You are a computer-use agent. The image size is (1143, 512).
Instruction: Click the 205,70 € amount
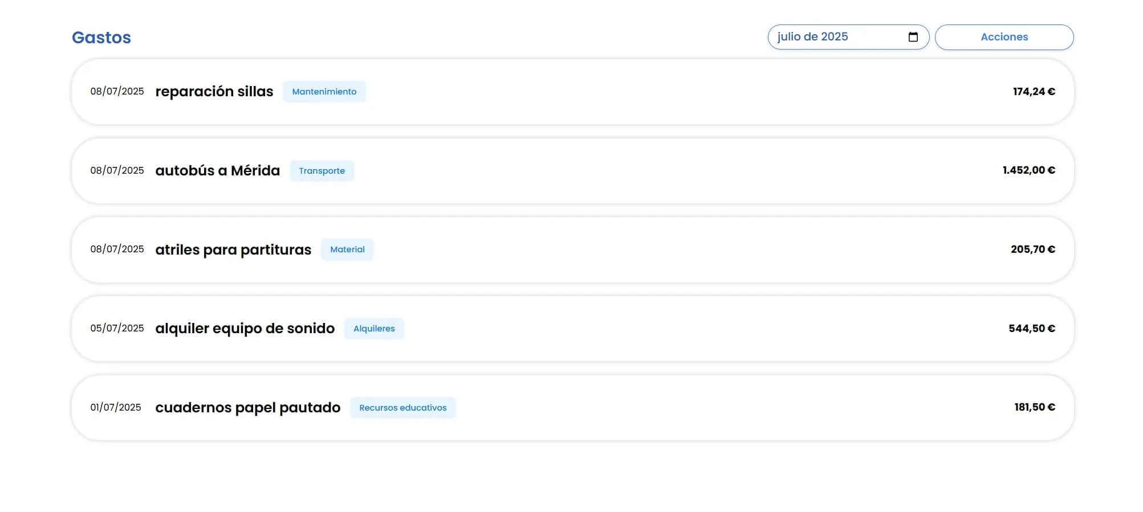[1032, 249]
